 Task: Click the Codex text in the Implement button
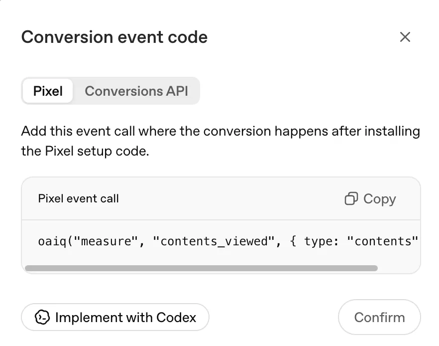click(176, 318)
